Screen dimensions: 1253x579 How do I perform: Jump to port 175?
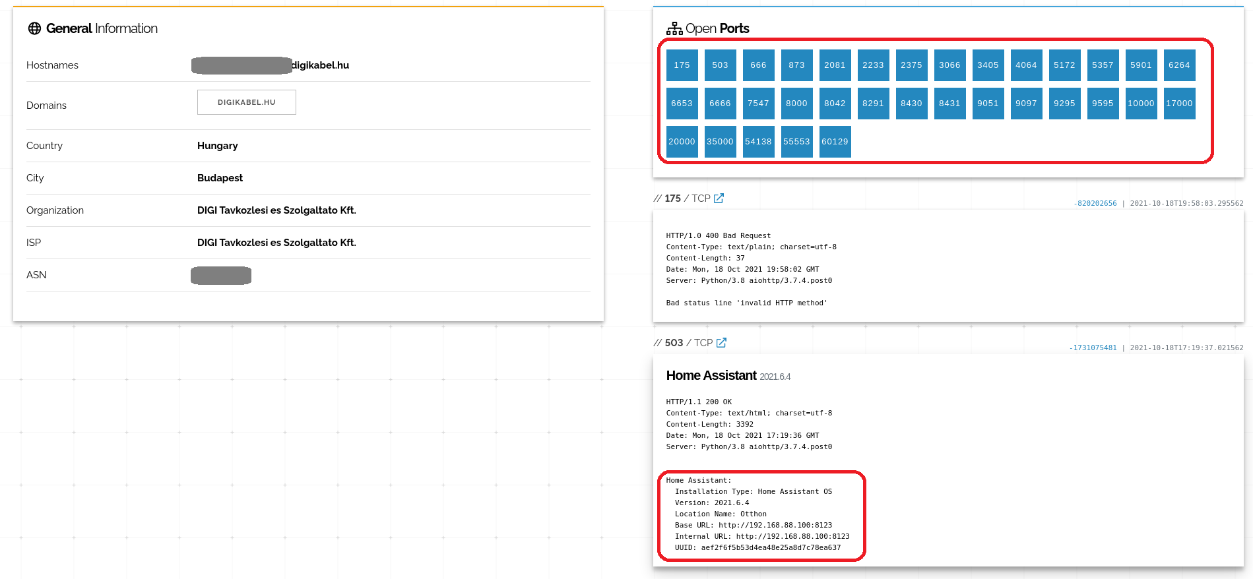(x=682, y=65)
